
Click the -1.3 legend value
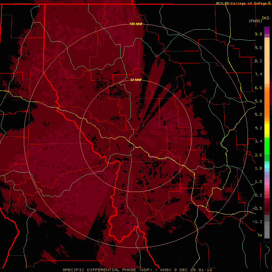tap(257, 222)
